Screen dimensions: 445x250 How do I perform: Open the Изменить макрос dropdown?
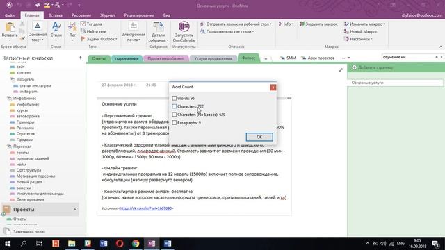tap(364, 24)
